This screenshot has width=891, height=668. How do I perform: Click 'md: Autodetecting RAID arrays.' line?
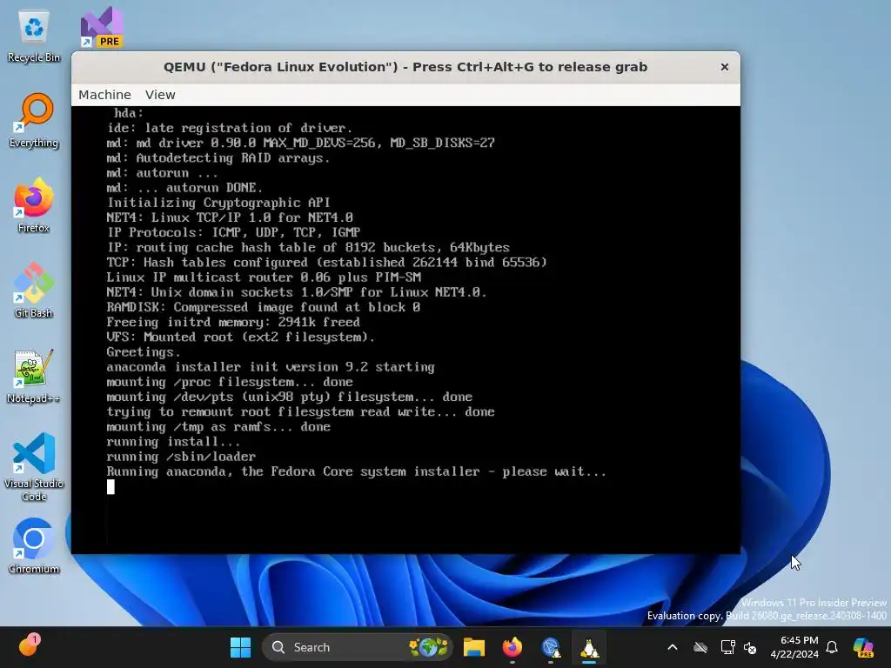[x=218, y=158]
